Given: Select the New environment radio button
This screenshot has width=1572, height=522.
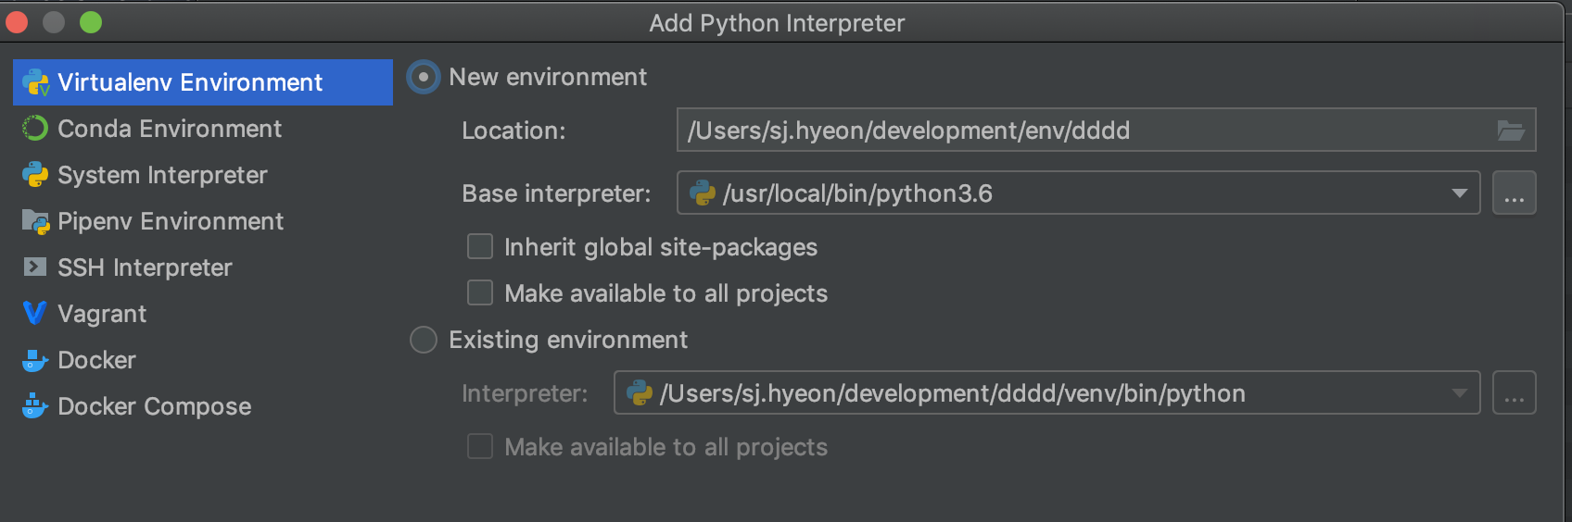Looking at the screenshot, I should click(x=424, y=77).
